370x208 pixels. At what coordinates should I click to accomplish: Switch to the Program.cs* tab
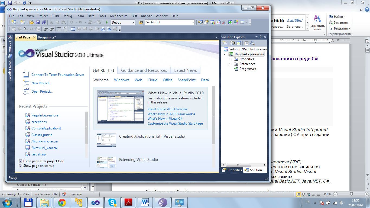coord(47,37)
